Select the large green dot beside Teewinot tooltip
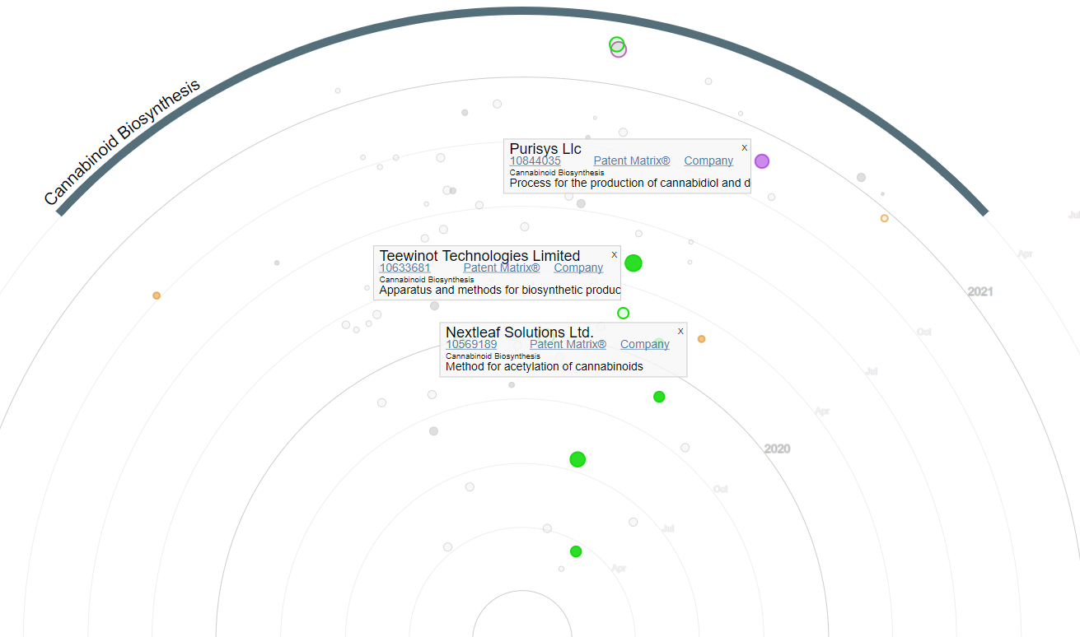The height and width of the screenshot is (637, 1080). 634,263
